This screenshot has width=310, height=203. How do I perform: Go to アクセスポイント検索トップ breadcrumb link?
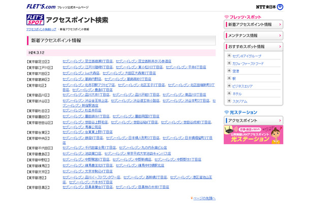[41, 29]
